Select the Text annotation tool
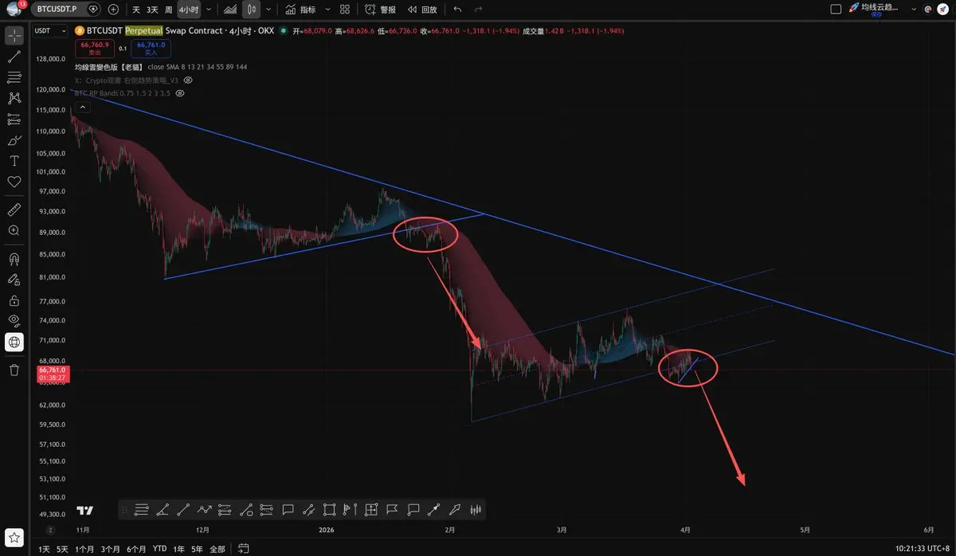The height and width of the screenshot is (556, 956). (14, 161)
